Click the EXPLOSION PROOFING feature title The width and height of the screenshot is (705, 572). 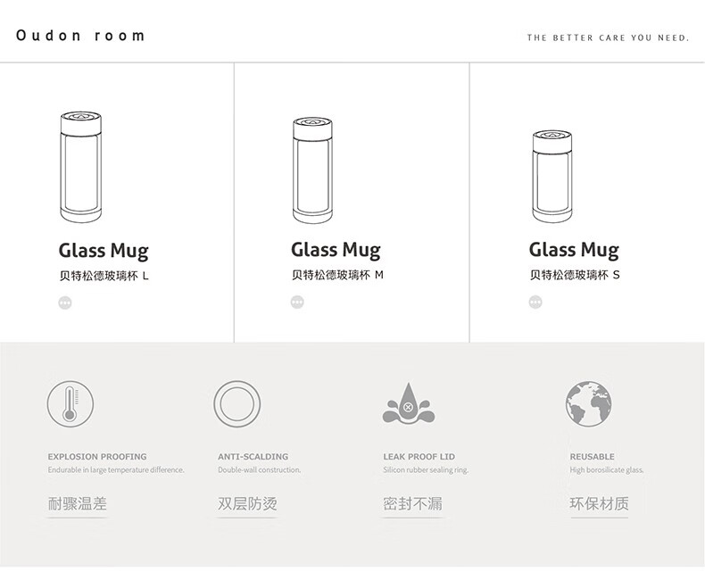pyautogui.click(x=97, y=456)
